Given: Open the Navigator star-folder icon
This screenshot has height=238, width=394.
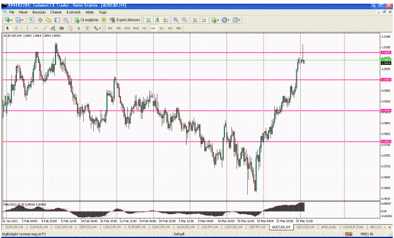Looking at the screenshot, I should (x=49, y=20).
